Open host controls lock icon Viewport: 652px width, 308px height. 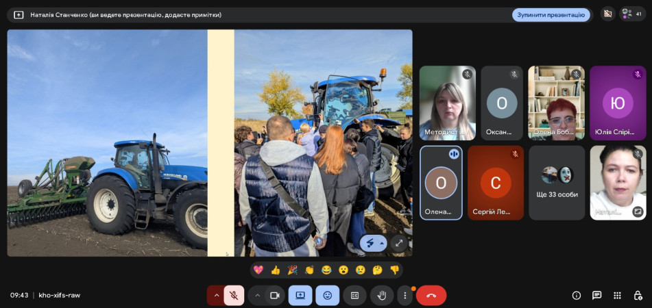coord(638,296)
